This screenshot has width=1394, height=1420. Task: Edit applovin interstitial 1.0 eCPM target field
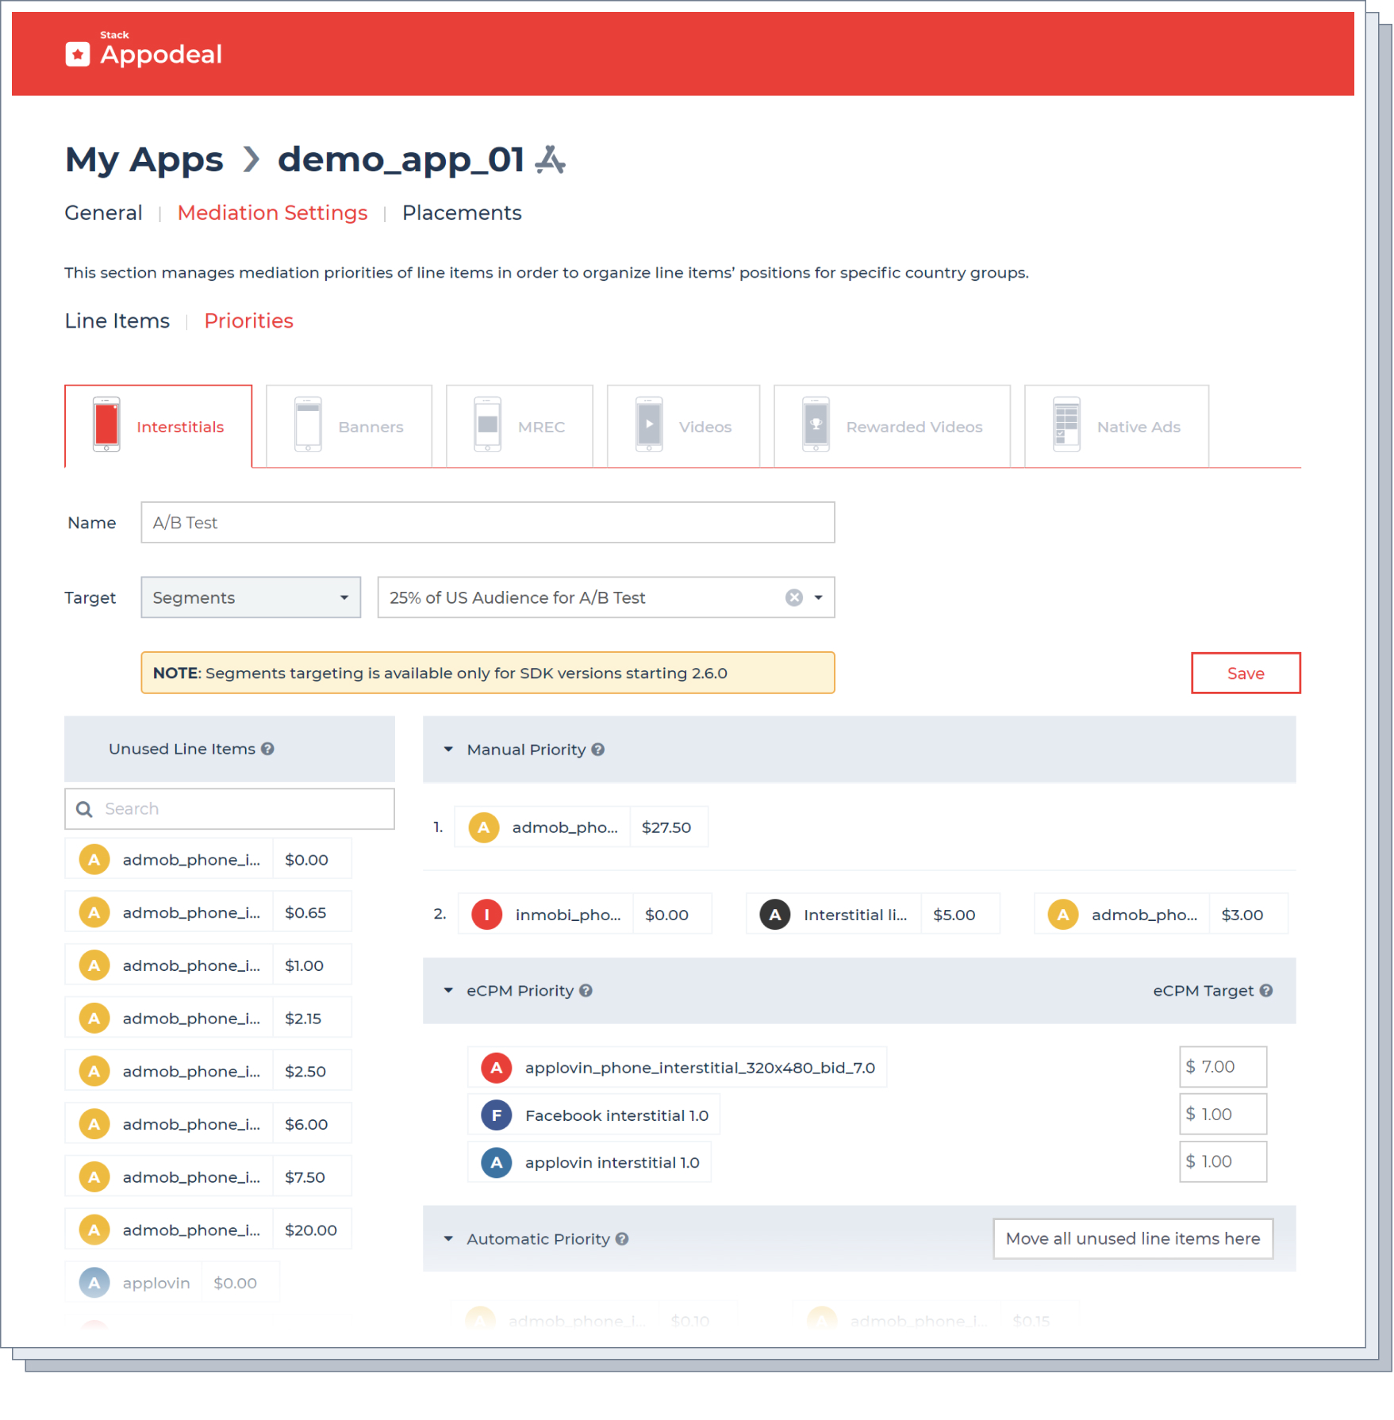(1223, 1162)
